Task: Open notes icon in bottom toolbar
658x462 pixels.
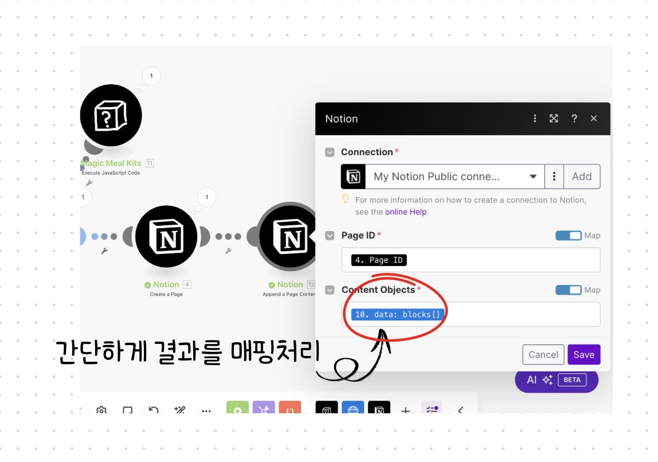Action: tap(128, 410)
